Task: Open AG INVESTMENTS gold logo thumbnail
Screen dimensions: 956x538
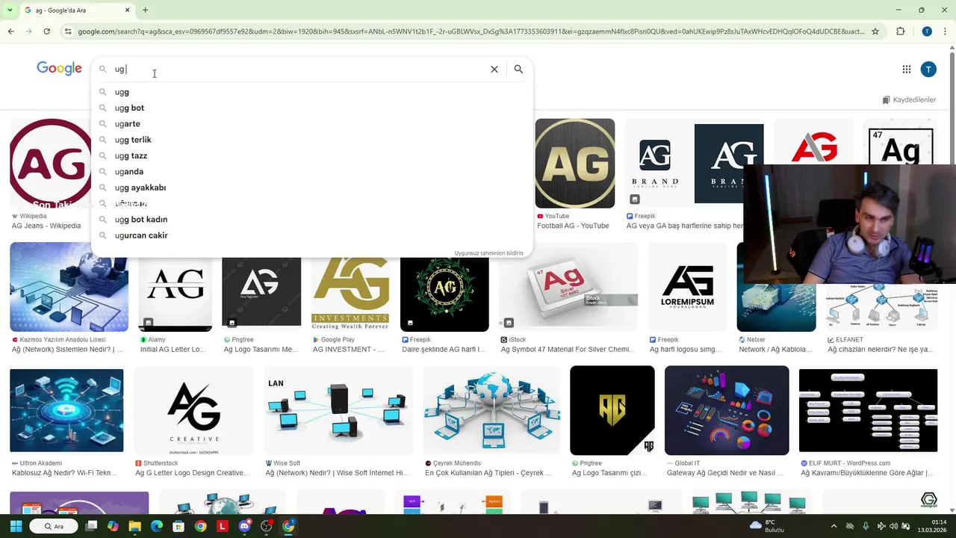Action: [x=350, y=293]
